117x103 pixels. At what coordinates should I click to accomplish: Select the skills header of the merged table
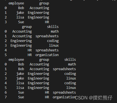[x=70, y=60]
